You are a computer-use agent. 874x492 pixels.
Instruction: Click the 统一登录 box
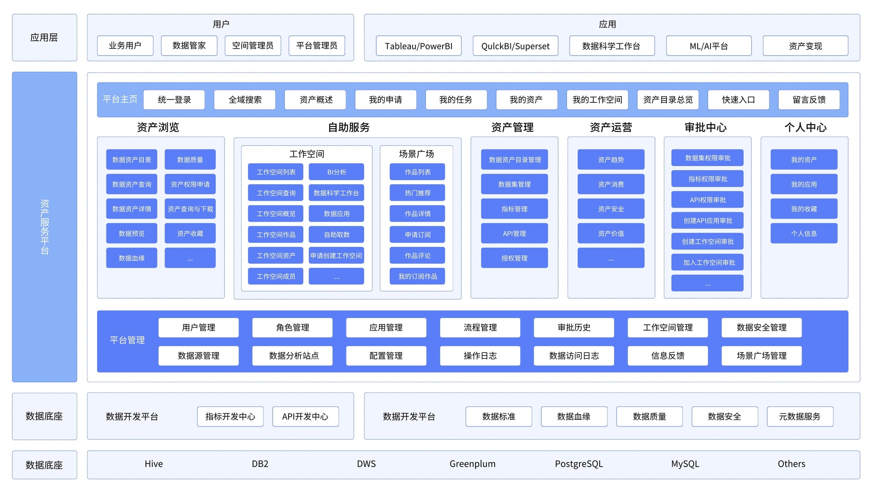[x=174, y=100]
